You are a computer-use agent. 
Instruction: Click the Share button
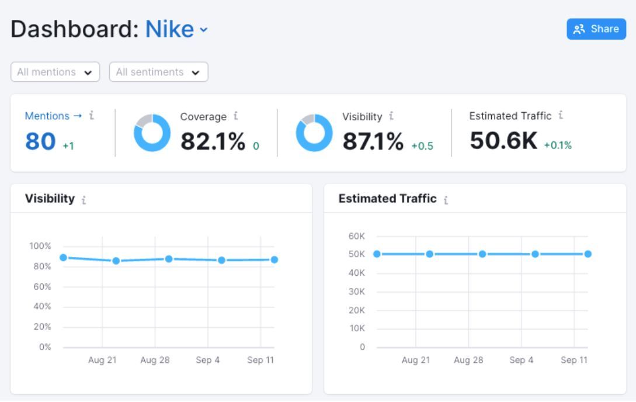(596, 29)
